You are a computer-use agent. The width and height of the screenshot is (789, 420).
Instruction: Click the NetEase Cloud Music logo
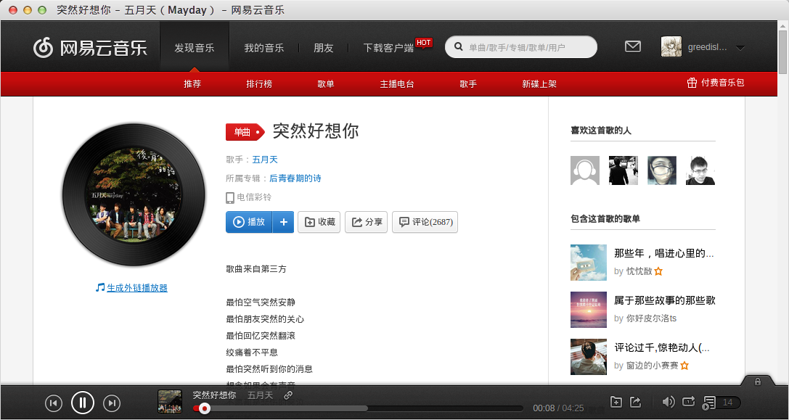[90, 48]
